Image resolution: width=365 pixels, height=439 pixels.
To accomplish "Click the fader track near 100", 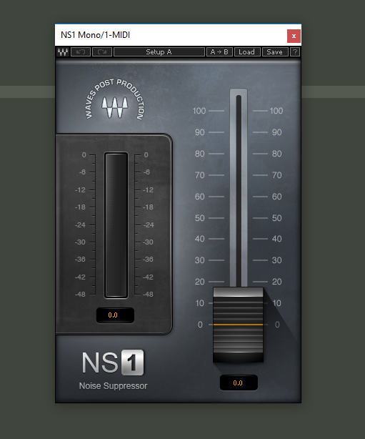I will pos(239,111).
